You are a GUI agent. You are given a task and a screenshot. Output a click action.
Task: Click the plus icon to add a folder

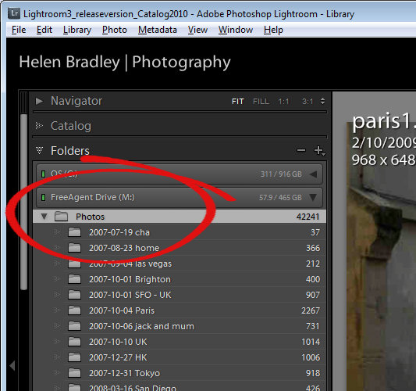[319, 151]
